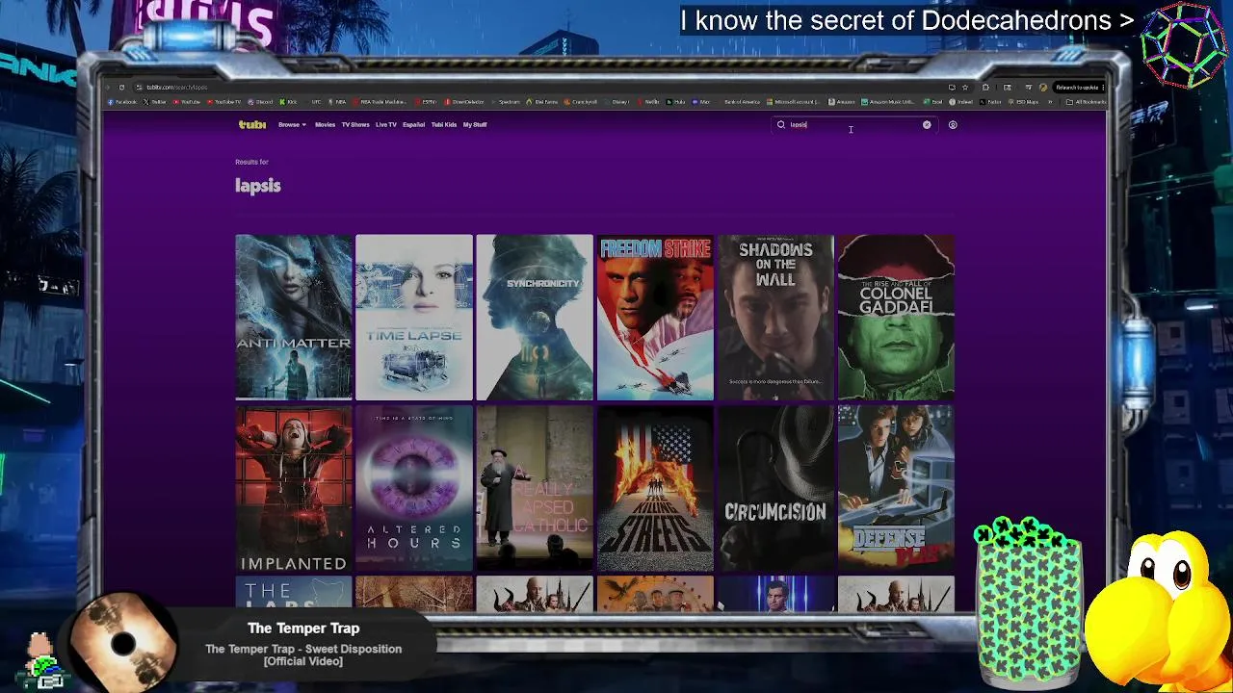Open My Stuff in navigation
1233x693 pixels.
(x=475, y=124)
